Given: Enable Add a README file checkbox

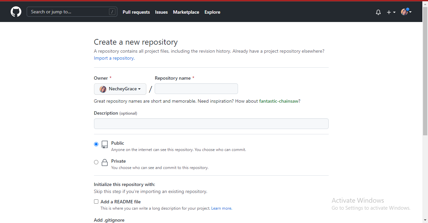Looking at the screenshot, I should [96, 202].
